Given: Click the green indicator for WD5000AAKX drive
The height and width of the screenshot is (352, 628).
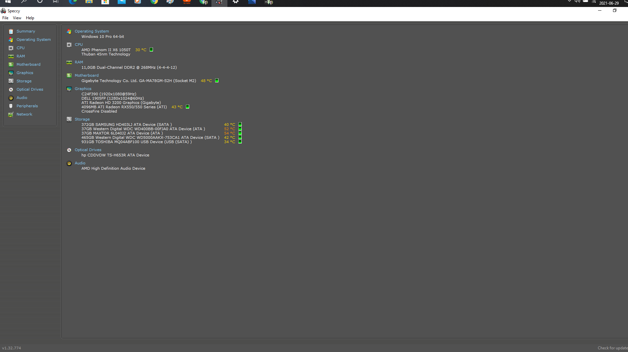Looking at the screenshot, I should pos(240,137).
